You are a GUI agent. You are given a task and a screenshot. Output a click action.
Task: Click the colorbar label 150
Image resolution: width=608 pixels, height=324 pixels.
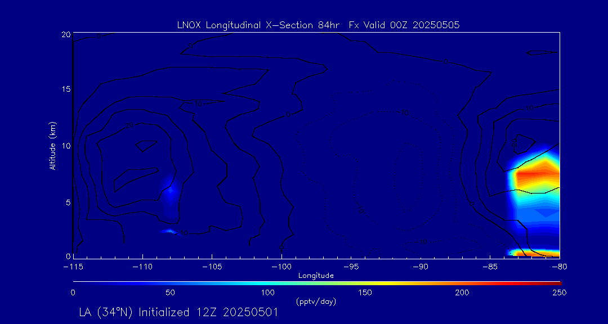pyautogui.click(x=365, y=292)
